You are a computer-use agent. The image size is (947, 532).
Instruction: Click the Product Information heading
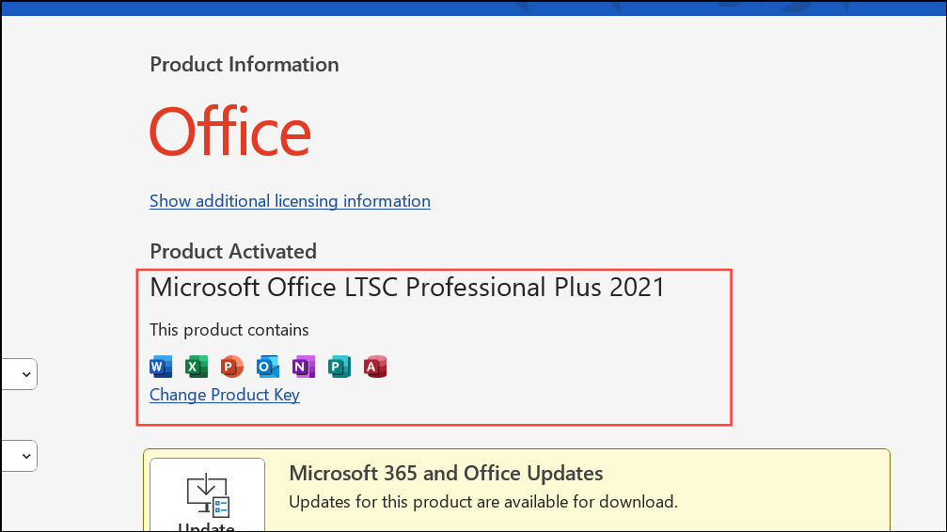[x=245, y=65]
